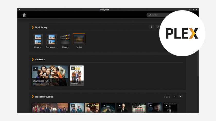The image size is (216, 121).
Task: Collapse the On Deck section chevron
Action: (x=33, y=59)
